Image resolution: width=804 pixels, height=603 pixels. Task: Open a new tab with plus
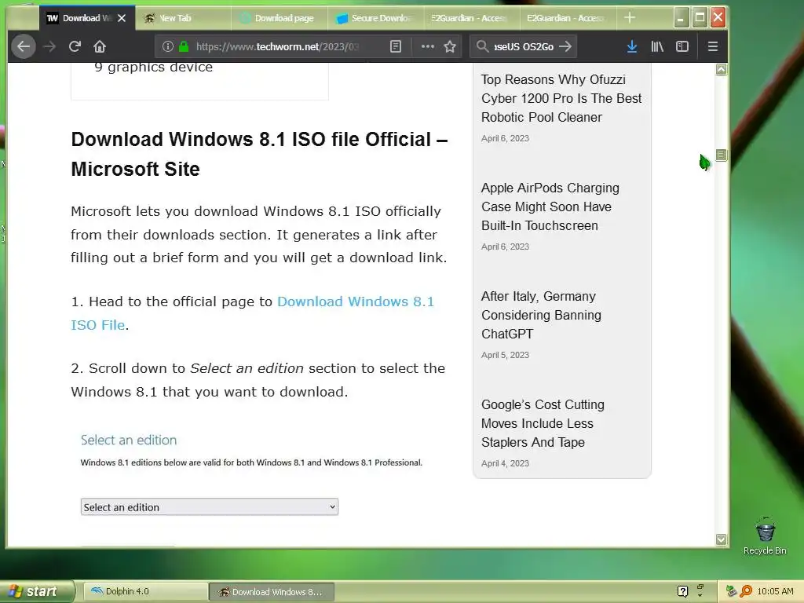click(x=630, y=18)
